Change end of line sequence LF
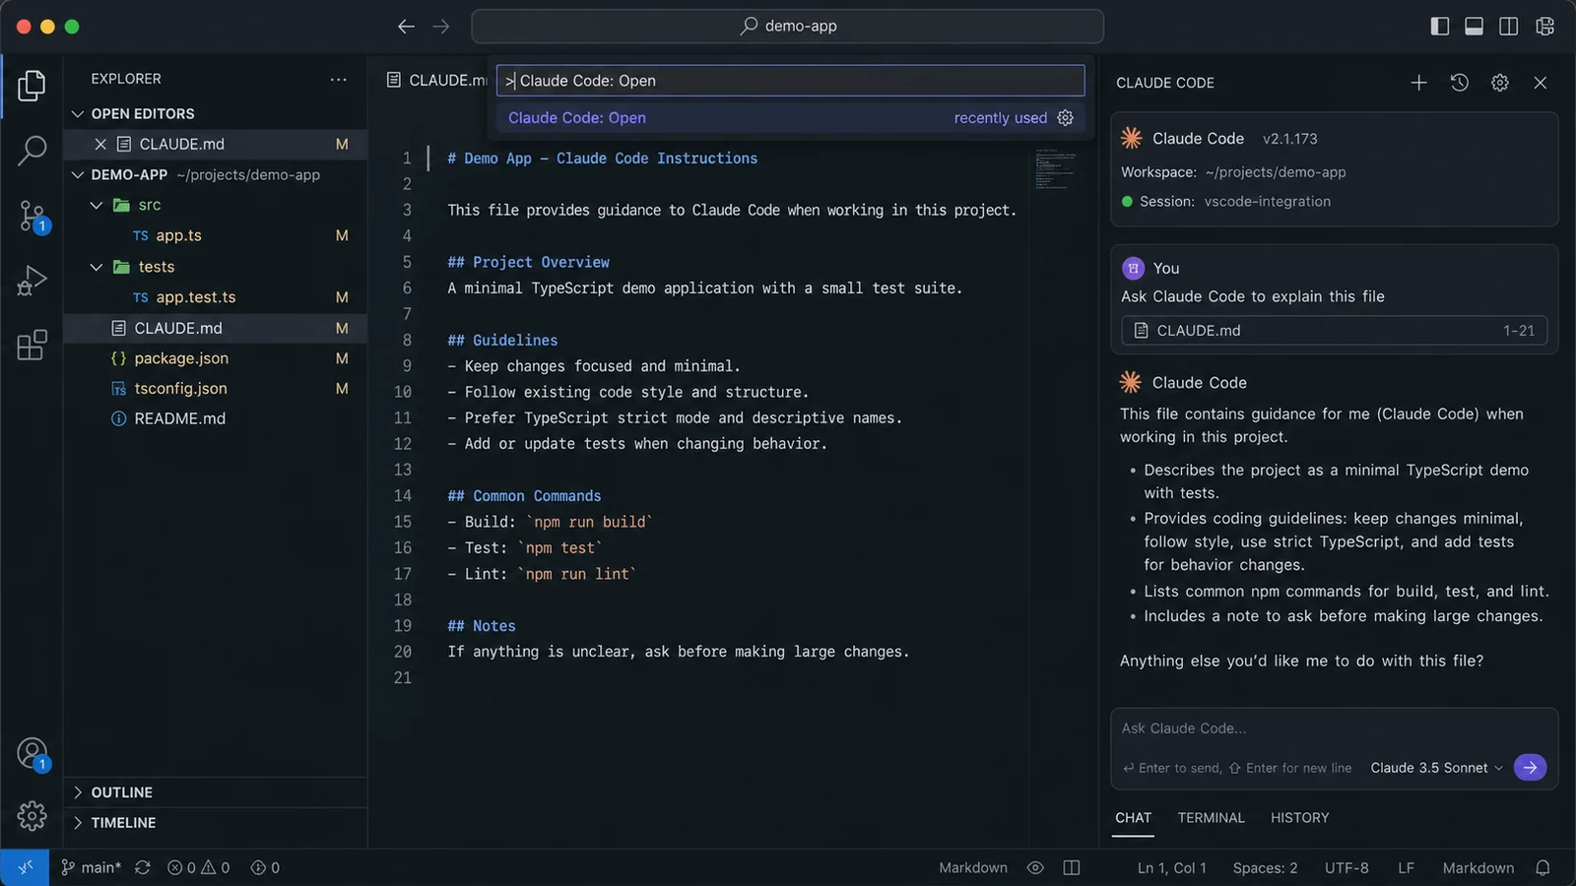Image resolution: width=1576 pixels, height=886 pixels. [x=1406, y=867]
